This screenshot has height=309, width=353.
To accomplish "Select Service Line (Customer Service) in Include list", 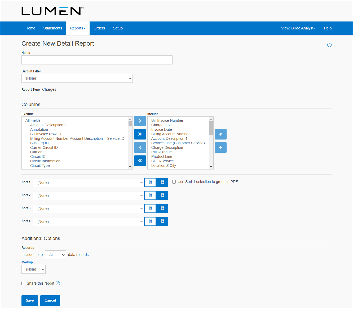I will point(178,143).
